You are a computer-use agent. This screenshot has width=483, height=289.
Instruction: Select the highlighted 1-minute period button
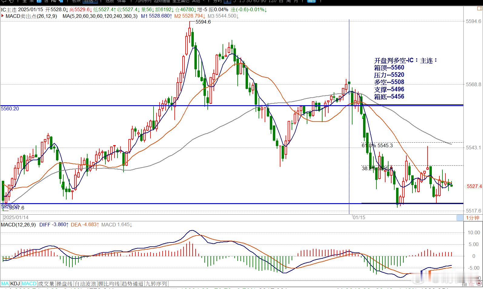227,1
